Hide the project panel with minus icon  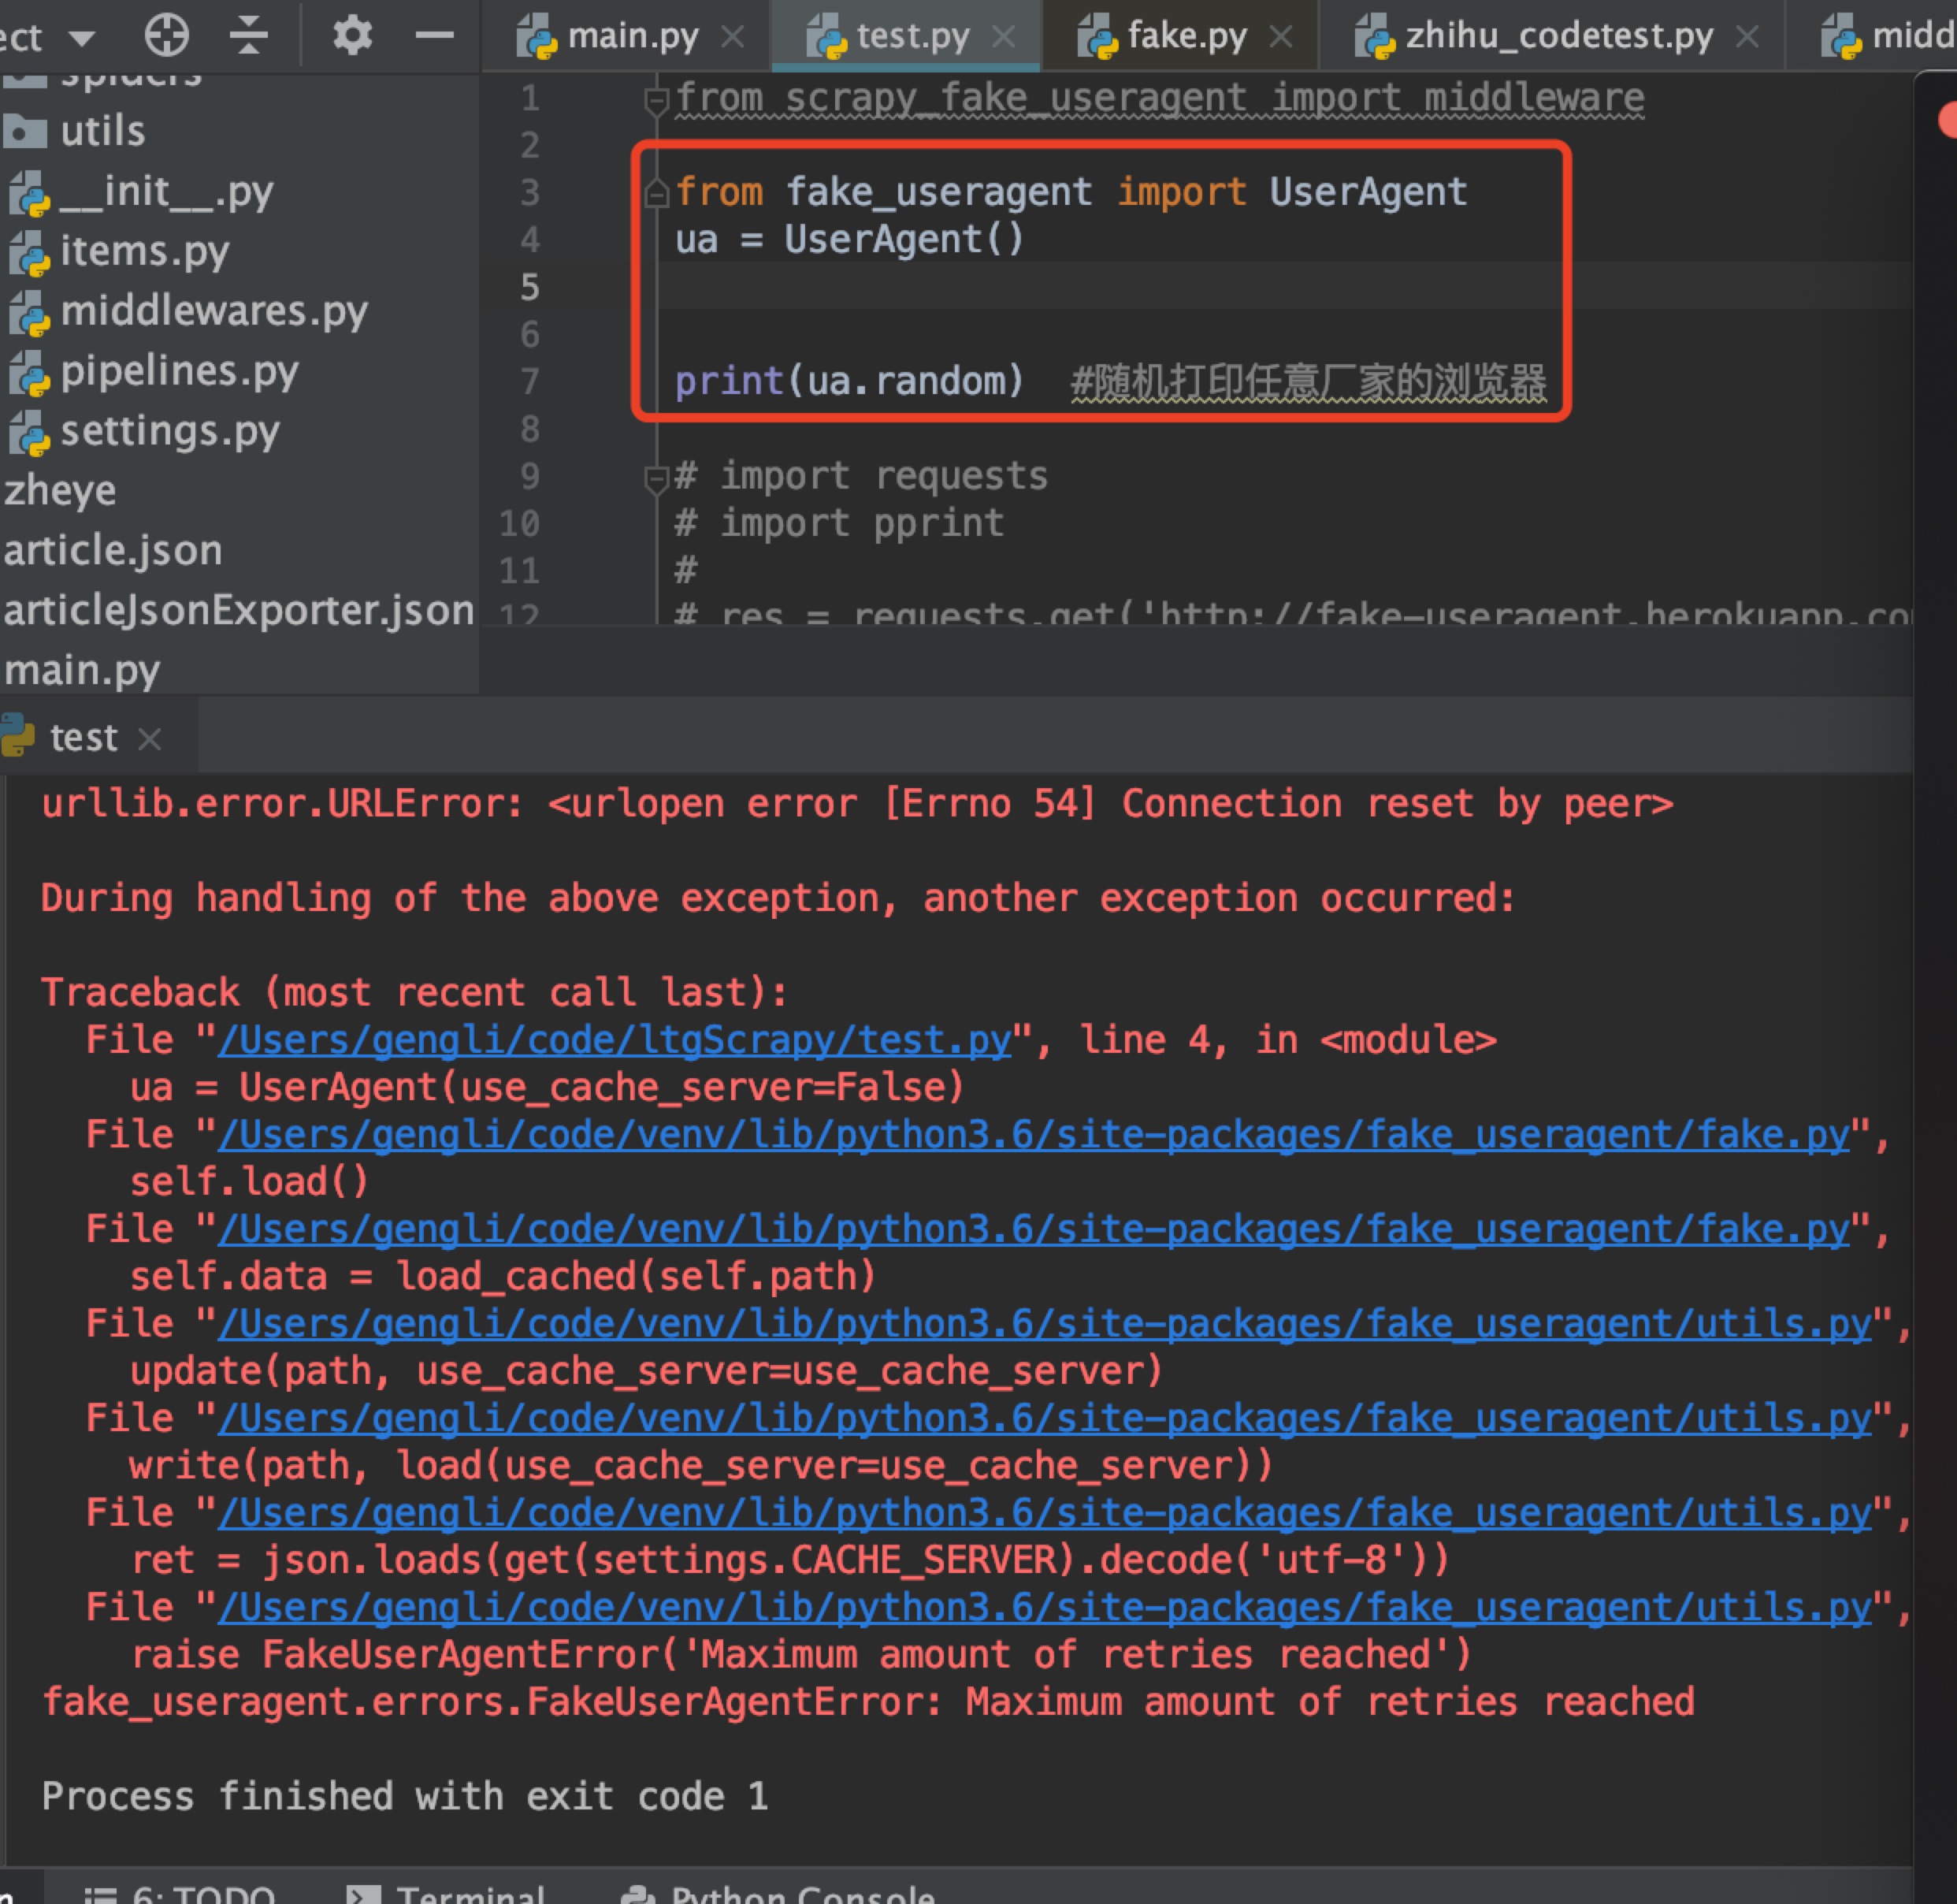point(434,36)
